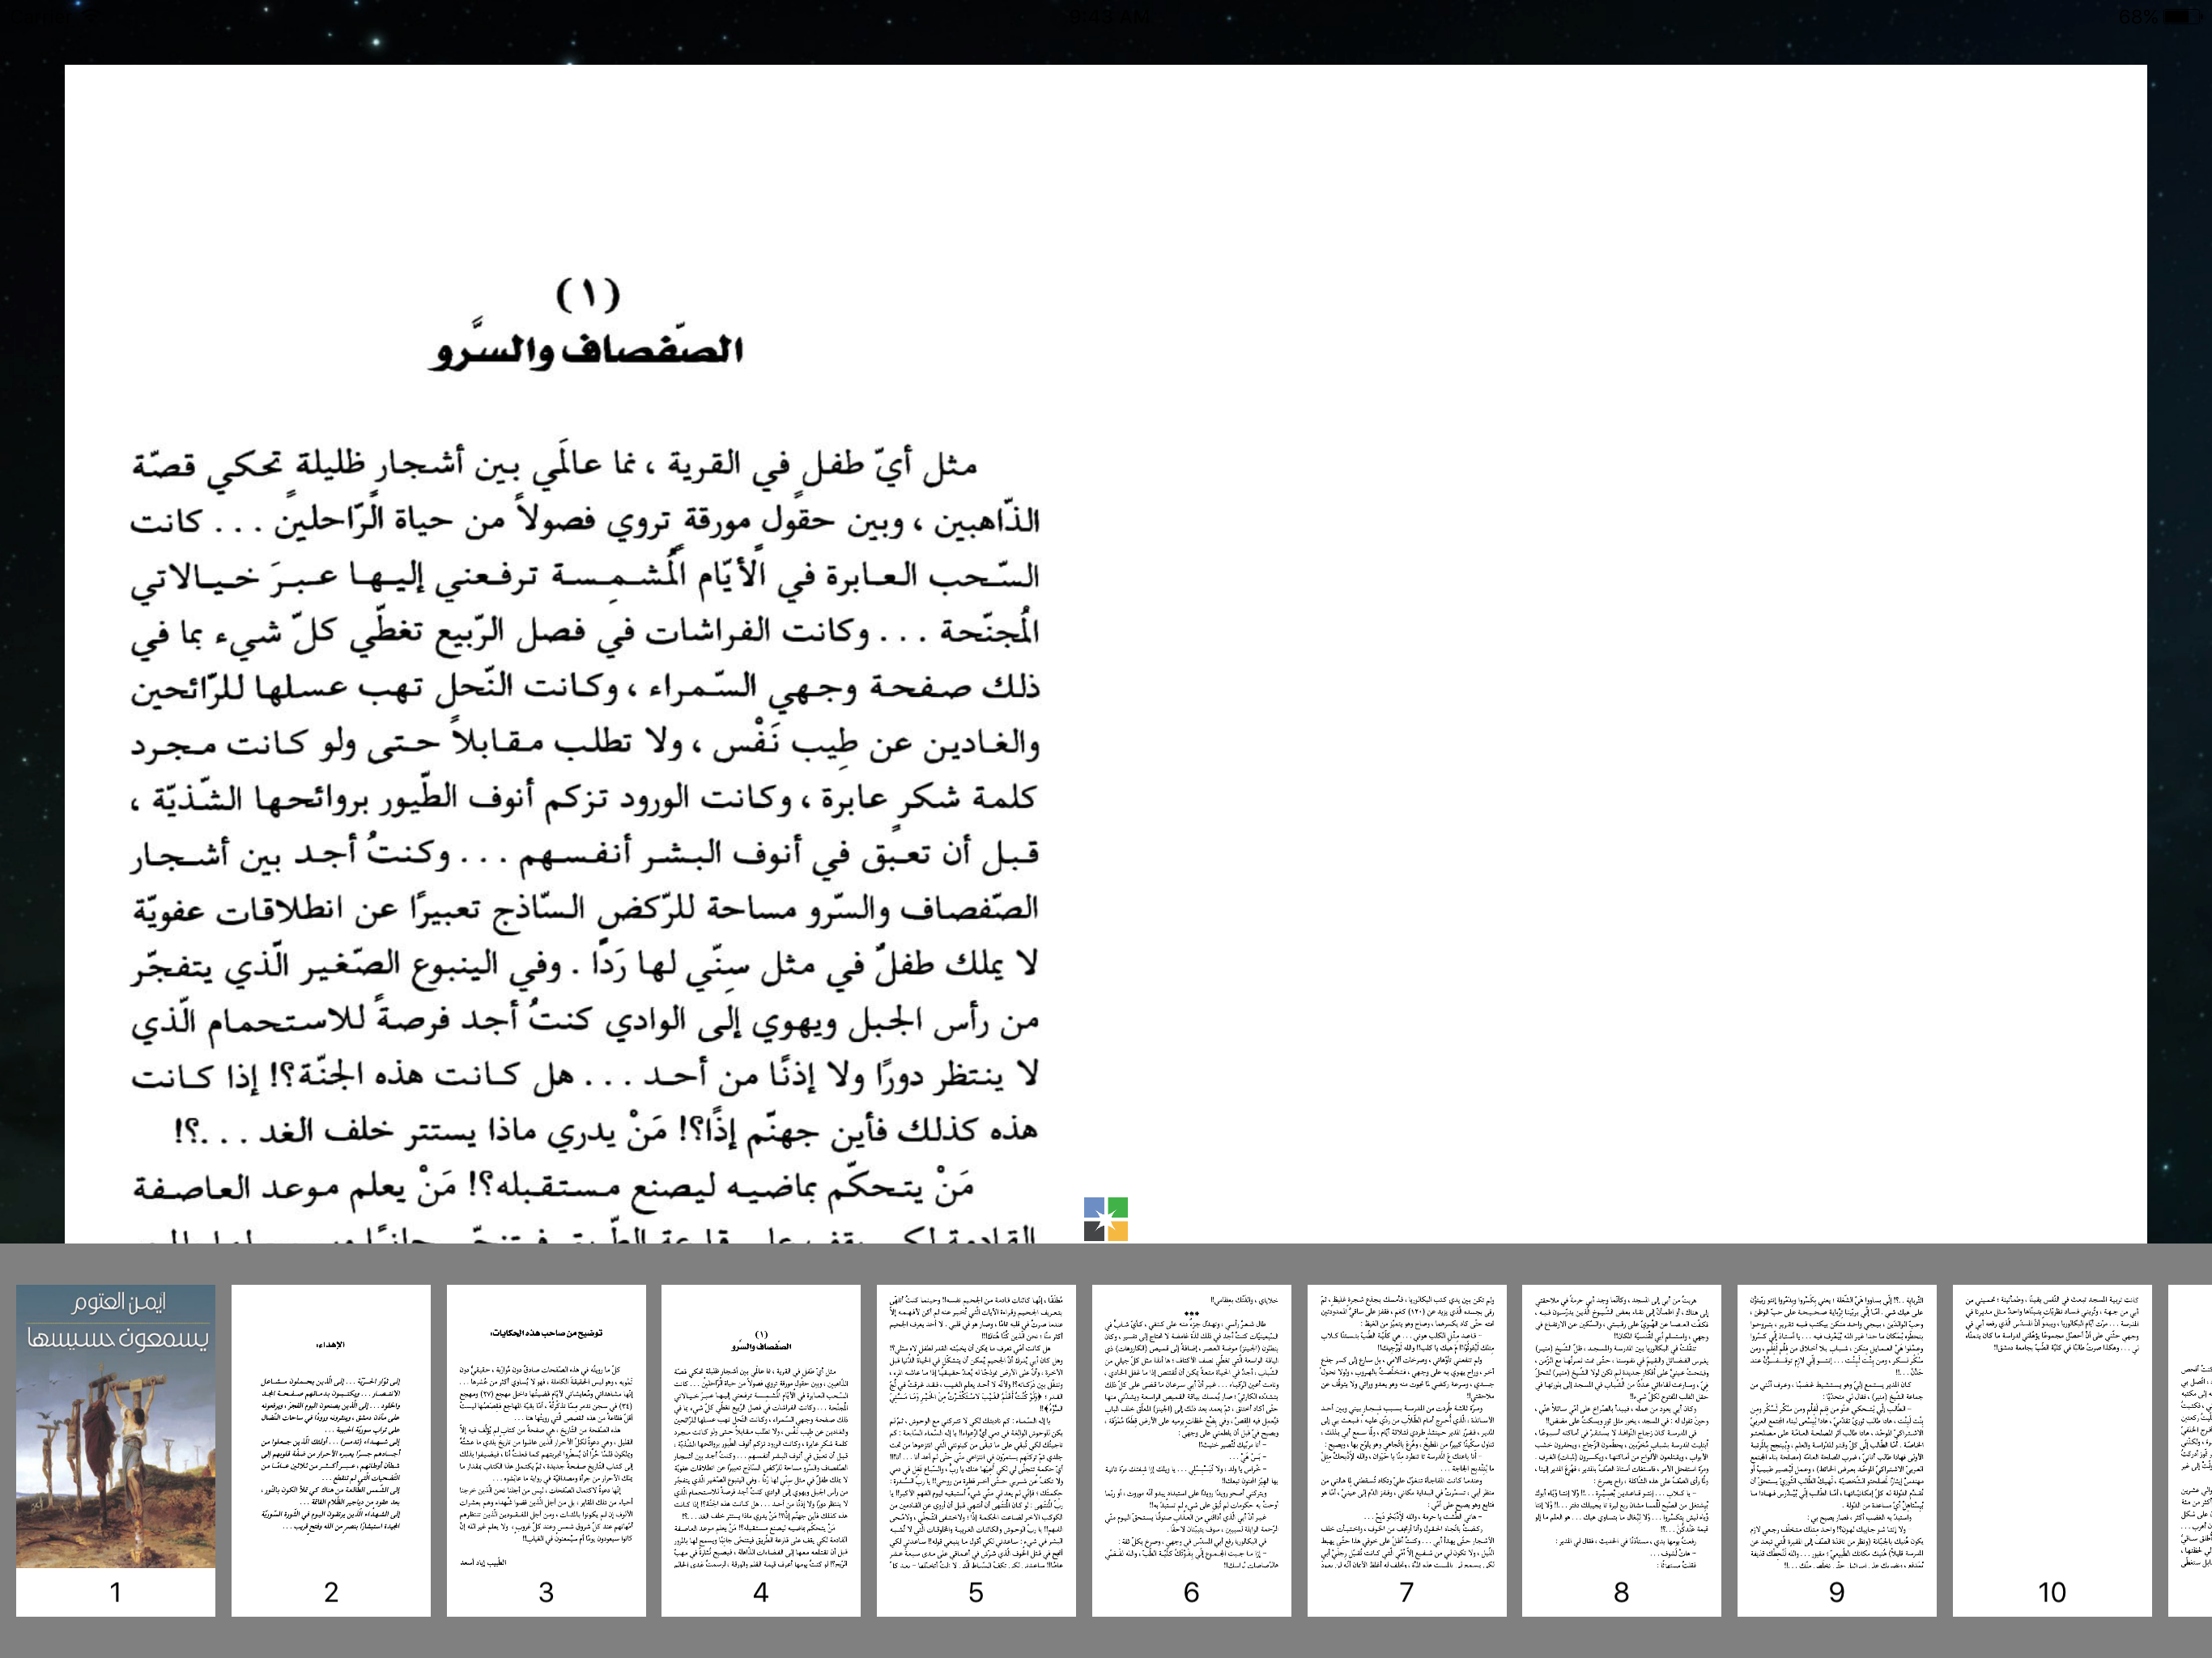Show page 9 via its thumbnail
Screen dimensions: 2212x1658
1837,1449
